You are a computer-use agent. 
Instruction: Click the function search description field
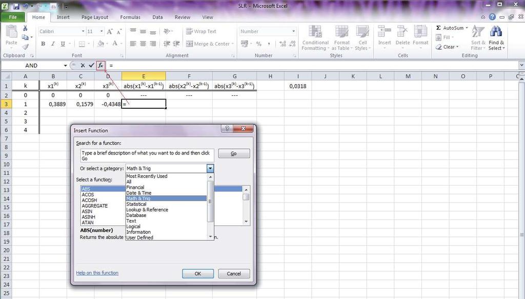pyautogui.click(x=147, y=156)
